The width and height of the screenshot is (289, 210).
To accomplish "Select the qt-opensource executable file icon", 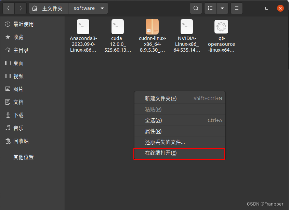I will point(221,27).
